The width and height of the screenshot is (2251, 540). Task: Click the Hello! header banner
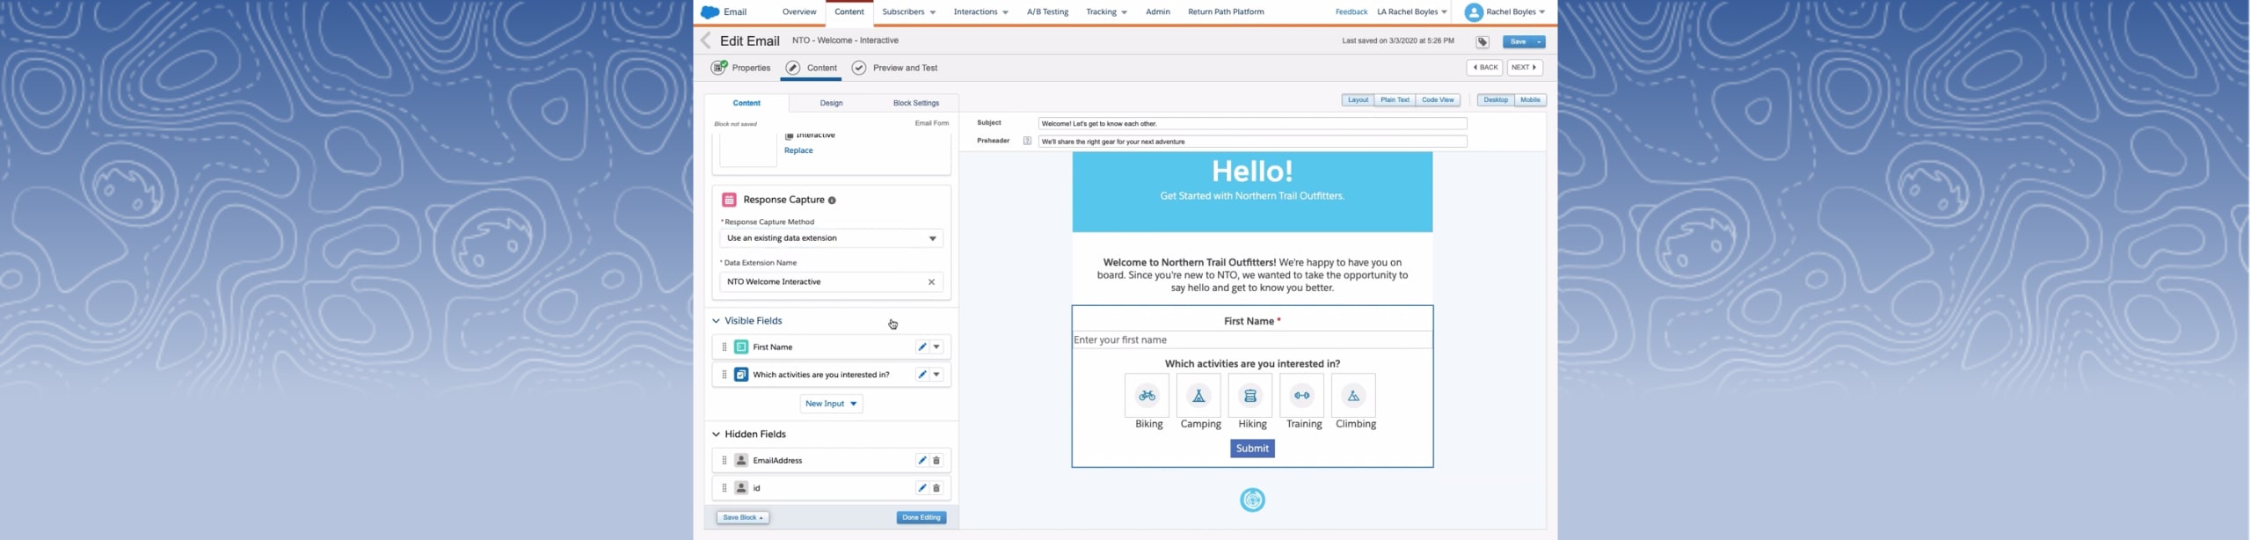[x=1252, y=193]
